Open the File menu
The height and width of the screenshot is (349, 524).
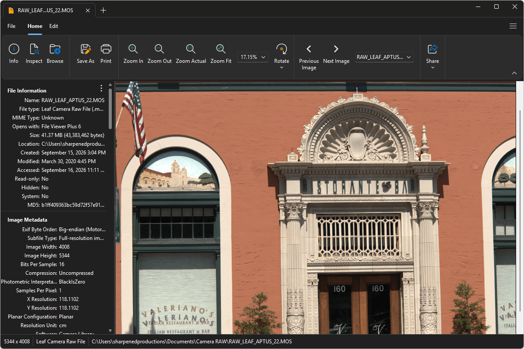point(11,26)
